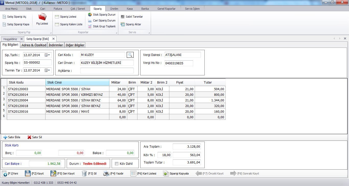Open Stok Sipariş Durum report
Image resolution: width=349 pixels, height=186 pixels.
tap(102, 15)
